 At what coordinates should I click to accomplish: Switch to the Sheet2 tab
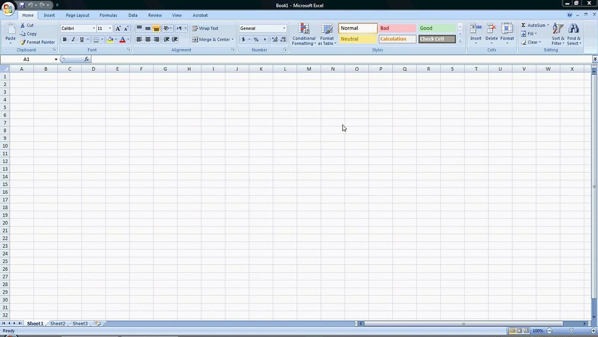pos(58,323)
